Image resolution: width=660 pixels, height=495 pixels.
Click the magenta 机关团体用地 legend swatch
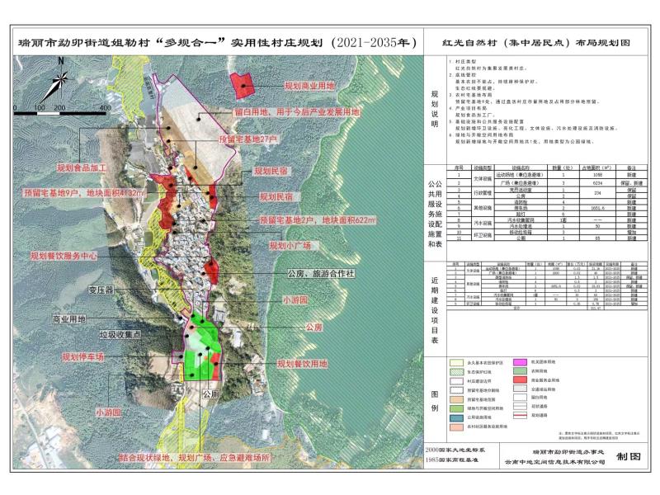(x=521, y=362)
